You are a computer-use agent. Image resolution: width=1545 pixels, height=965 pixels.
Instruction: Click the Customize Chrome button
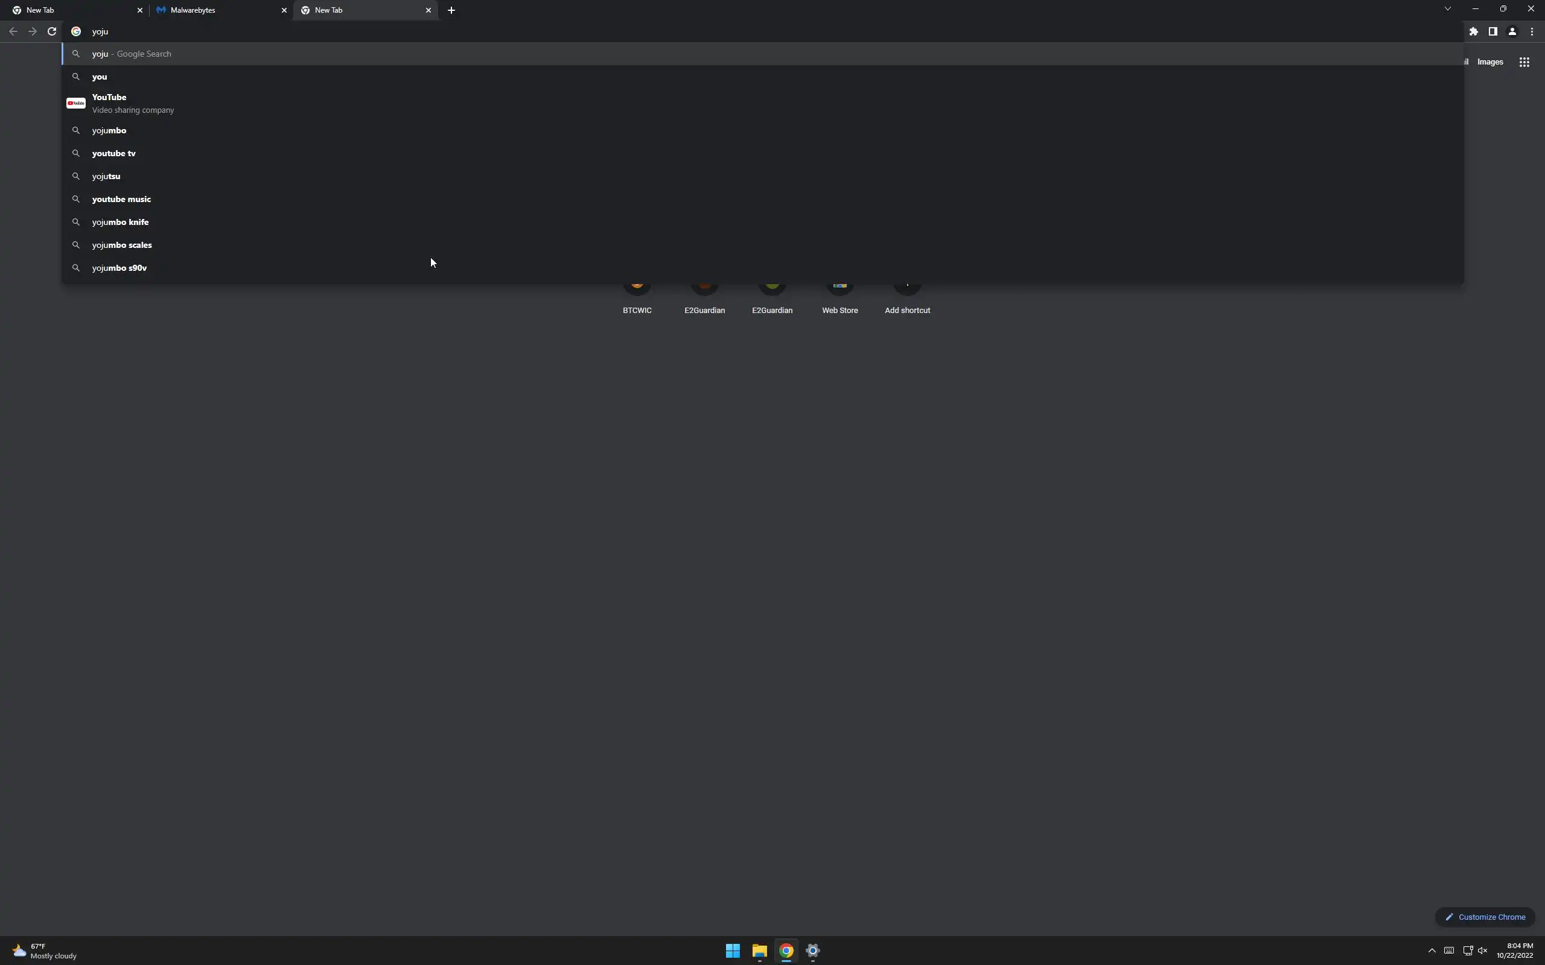coord(1485,917)
